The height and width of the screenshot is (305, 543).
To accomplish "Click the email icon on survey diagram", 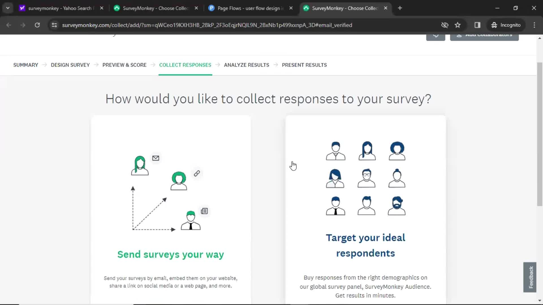I will click(x=156, y=158).
